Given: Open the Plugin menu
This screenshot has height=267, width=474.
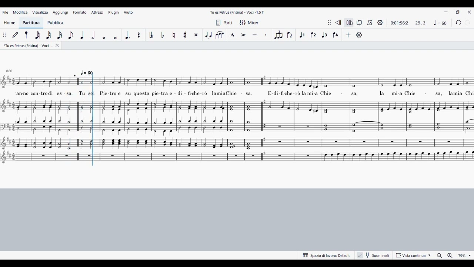Looking at the screenshot, I should pyautogui.click(x=114, y=12).
